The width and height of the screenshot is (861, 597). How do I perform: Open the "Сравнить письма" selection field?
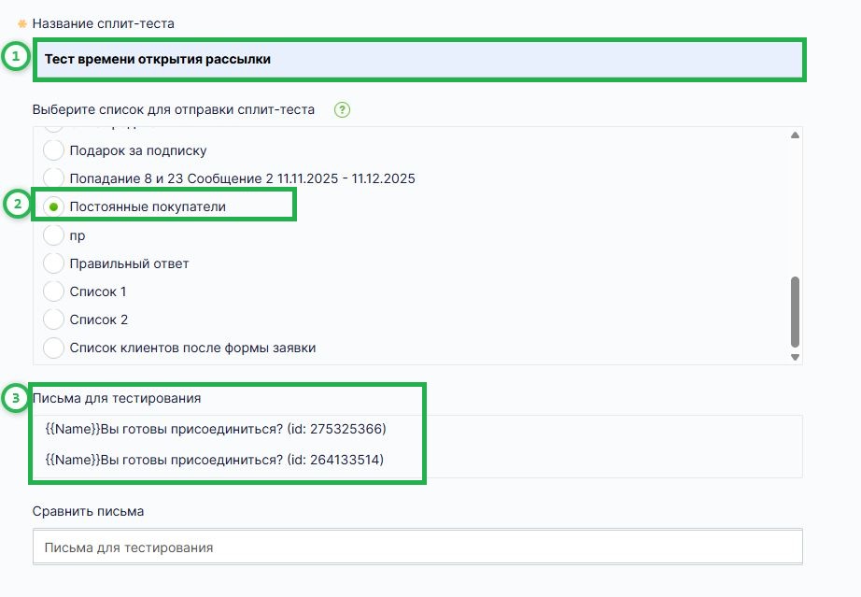coord(417,546)
